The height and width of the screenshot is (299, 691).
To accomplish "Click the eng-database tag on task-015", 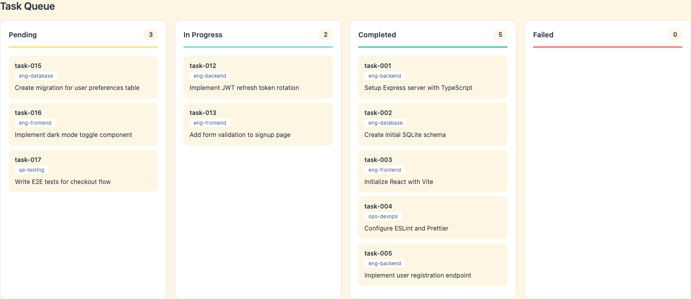I will coord(35,76).
